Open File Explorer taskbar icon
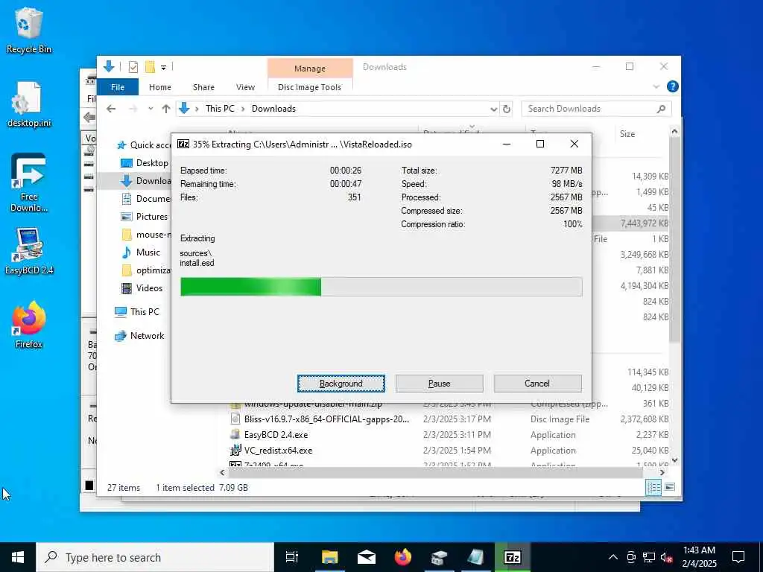This screenshot has height=572, width=763. [329, 557]
